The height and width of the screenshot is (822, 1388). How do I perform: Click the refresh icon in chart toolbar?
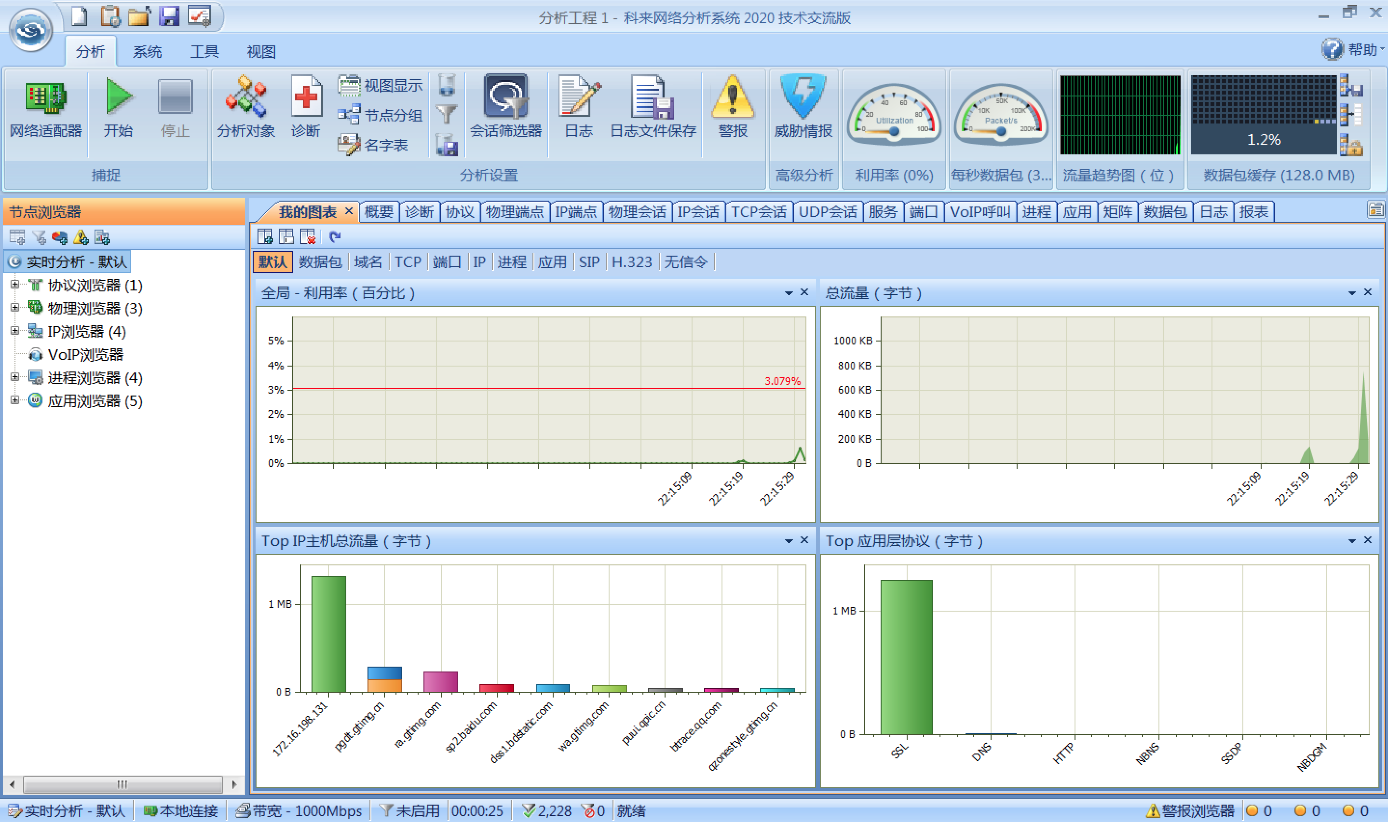coord(334,237)
